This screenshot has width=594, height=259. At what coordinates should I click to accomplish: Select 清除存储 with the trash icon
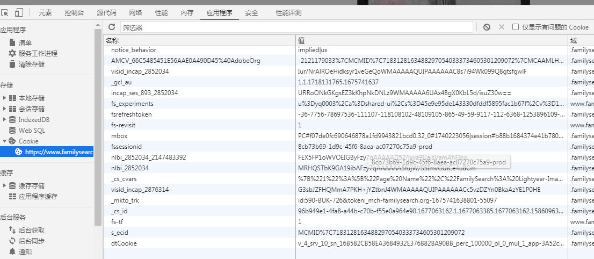[x=31, y=64]
